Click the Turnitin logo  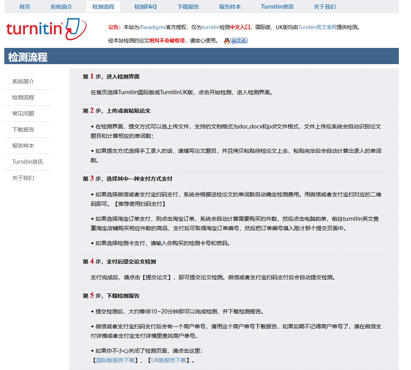pos(43,29)
